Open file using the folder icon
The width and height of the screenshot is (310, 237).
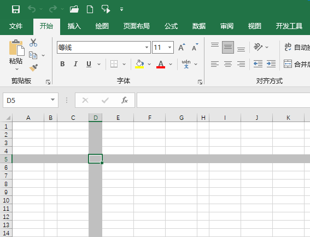[74, 9]
